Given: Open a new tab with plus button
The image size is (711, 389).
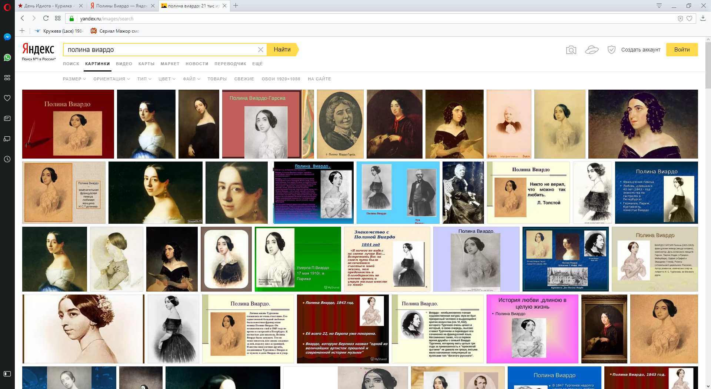Looking at the screenshot, I should tap(236, 6).
